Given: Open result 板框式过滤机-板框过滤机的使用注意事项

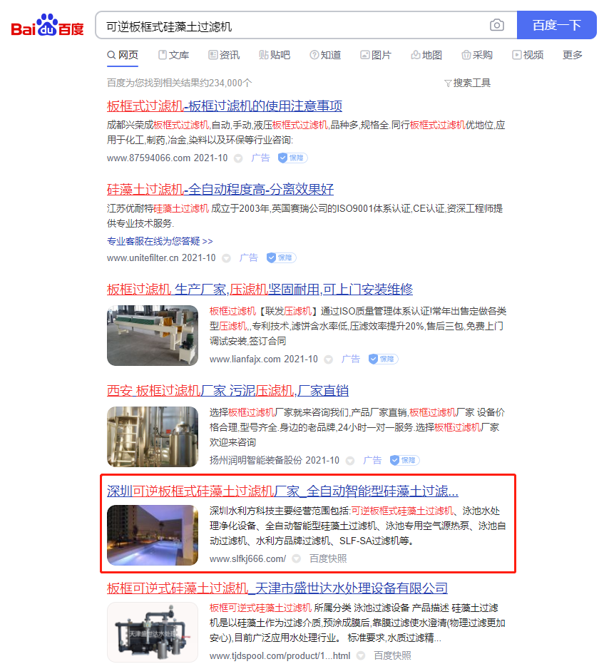Looking at the screenshot, I should point(225,106).
